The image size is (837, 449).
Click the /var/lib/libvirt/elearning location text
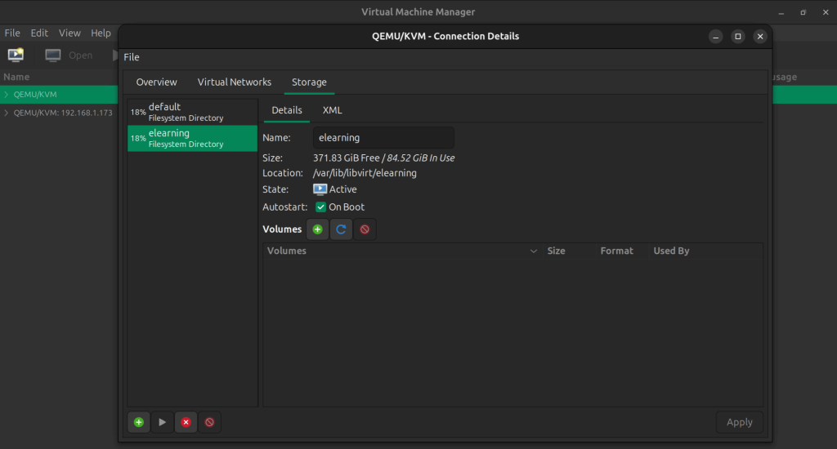click(x=365, y=173)
